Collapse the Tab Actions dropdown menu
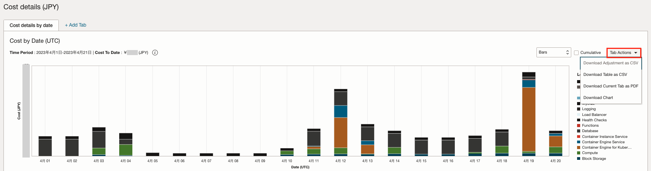651x171 pixels. click(x=624, y=53)
